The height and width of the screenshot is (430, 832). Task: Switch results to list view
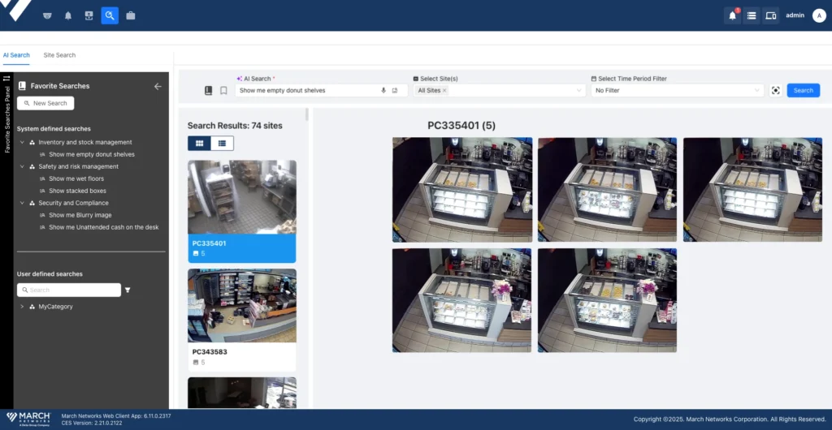tap(221, 143)
